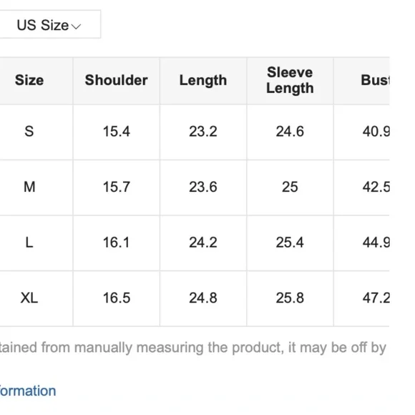Open the US Size dropdown
The image size is (415, 415).
(x=50, y=24)
